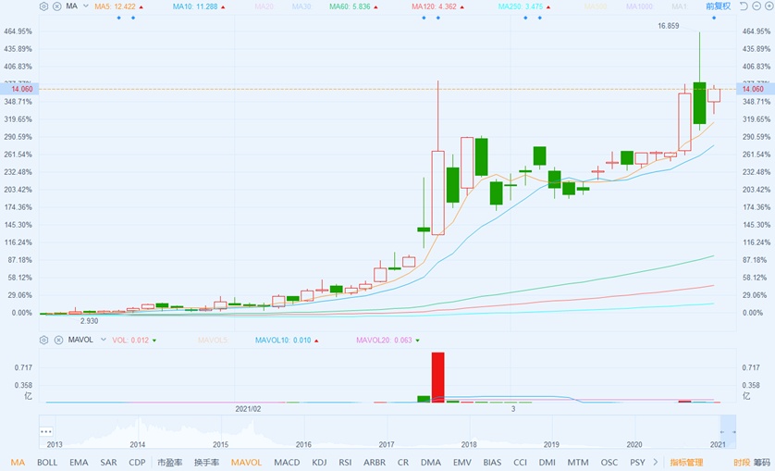Zoom in chart with the plus icon
This screenshot has height=471, width=775.
(769, 6)
